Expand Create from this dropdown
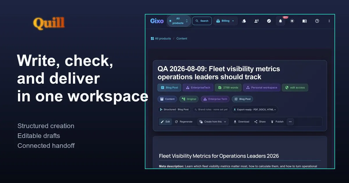 pos(213,122)
